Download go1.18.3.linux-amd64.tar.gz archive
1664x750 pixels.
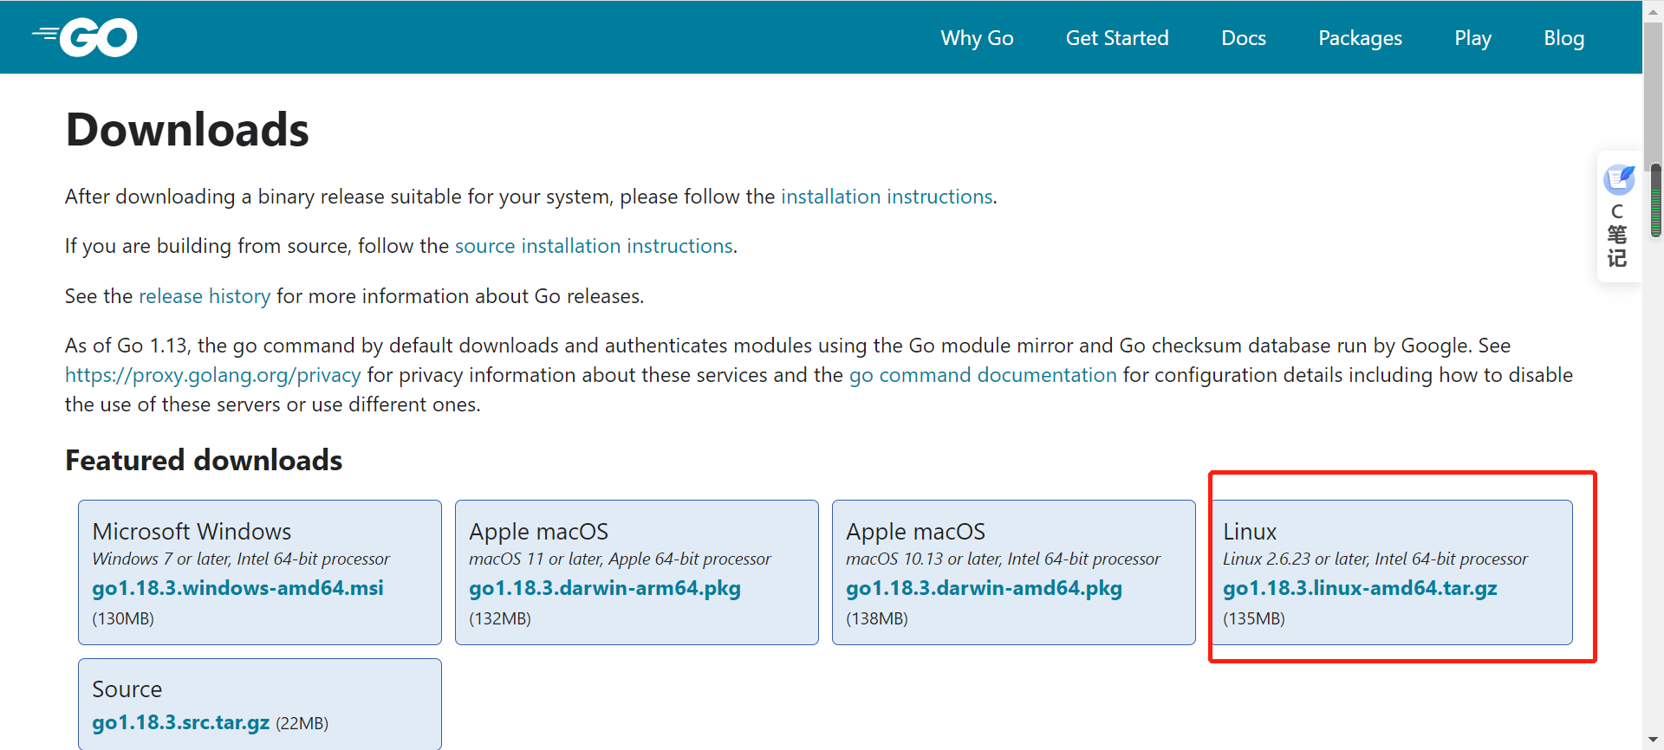point(1359,588)
